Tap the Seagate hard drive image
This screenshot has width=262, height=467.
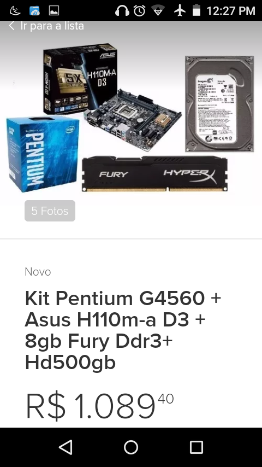[x=219, y=104]
